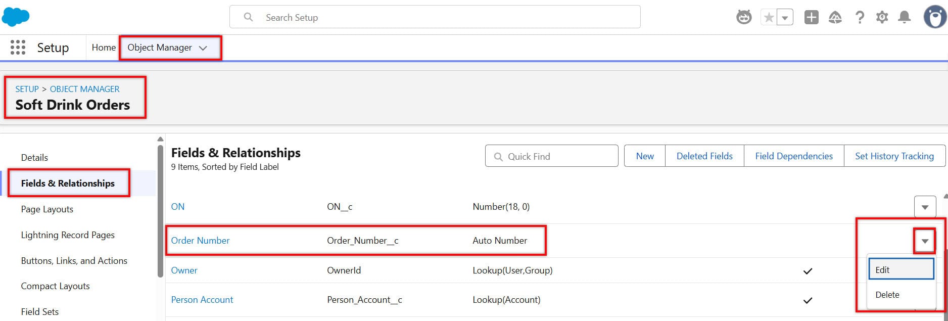Image resolution: width=948 pixels, height=321 pixels.
Task: Open Field Sets in sidebar
Action: (40, 312)
